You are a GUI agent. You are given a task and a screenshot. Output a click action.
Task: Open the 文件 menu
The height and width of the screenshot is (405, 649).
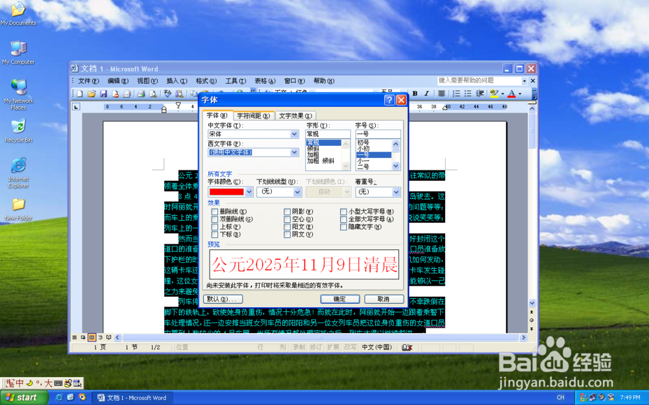coord(88,81)
